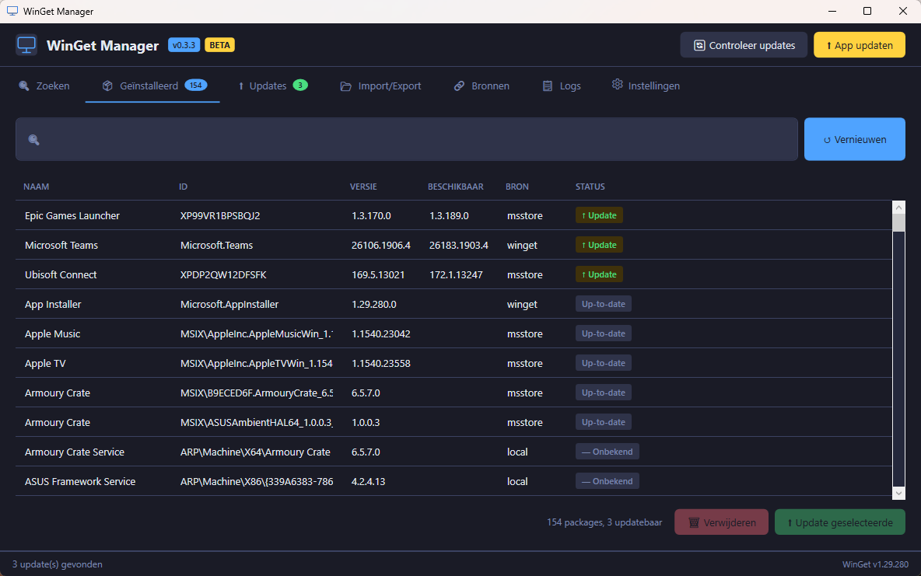This screenshot has height=576, width=921.
Task: Sort by the BRON column header
Action: [517, 187]
